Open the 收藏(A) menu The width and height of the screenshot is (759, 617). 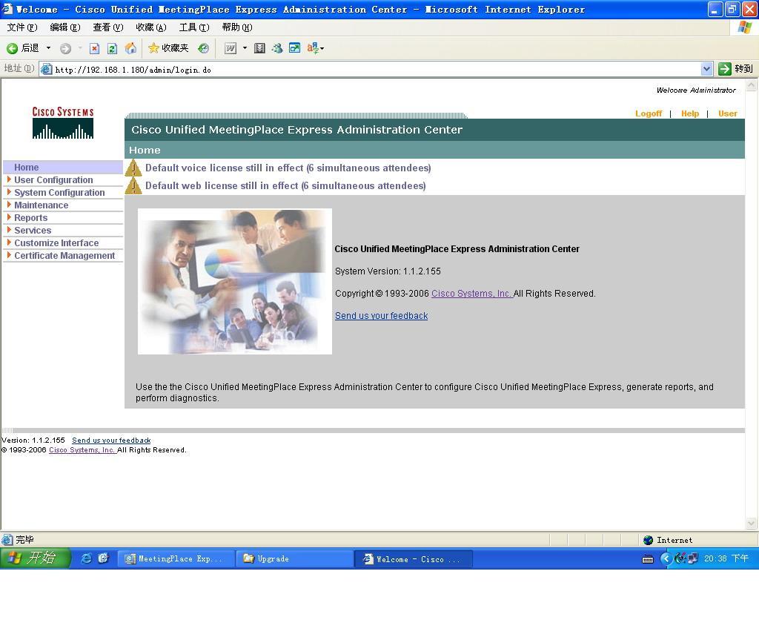[151, 27]
